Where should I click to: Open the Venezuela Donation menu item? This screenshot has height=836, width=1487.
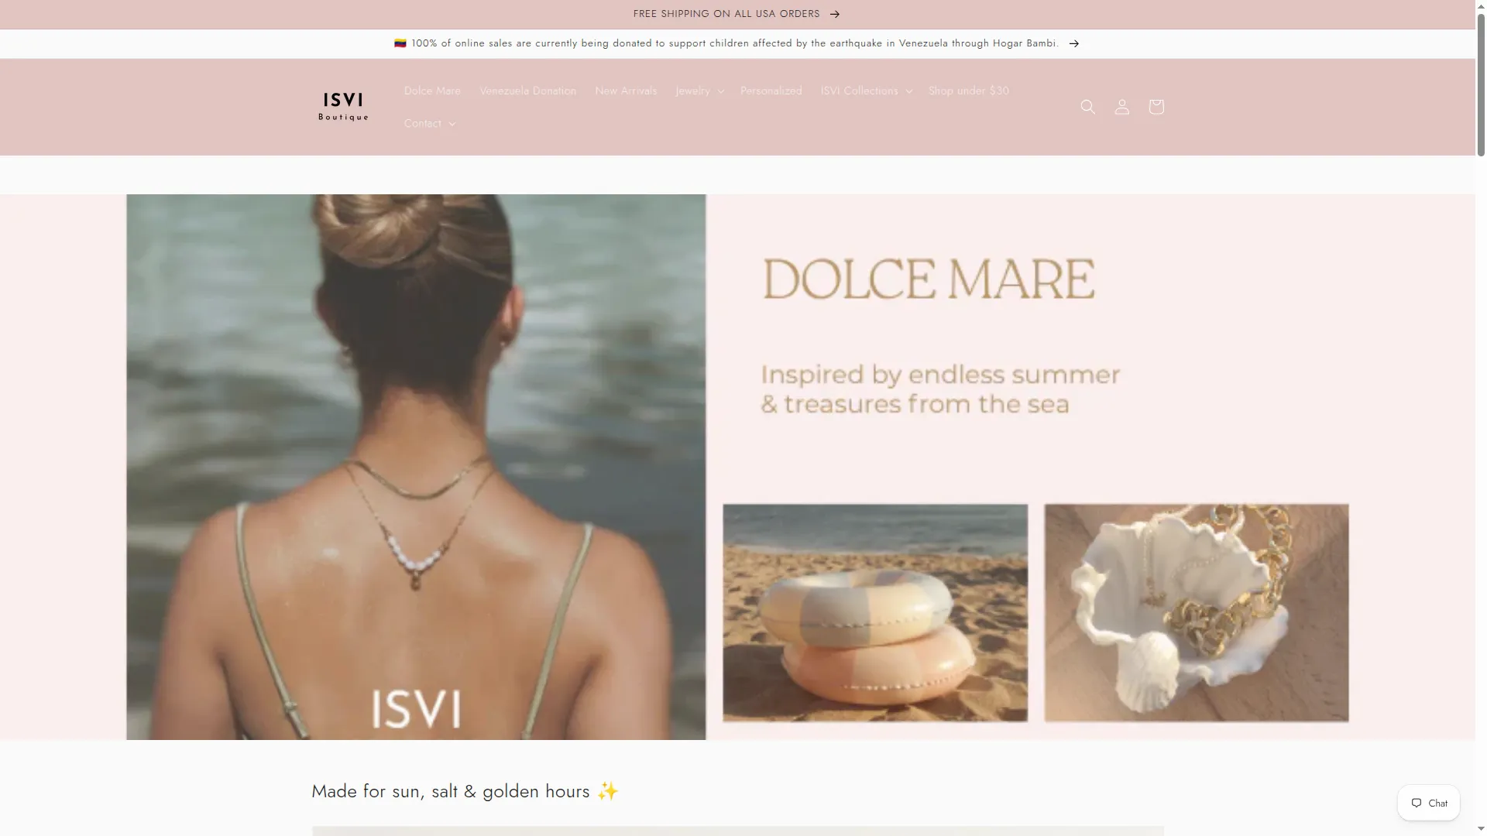click(528, 91)
